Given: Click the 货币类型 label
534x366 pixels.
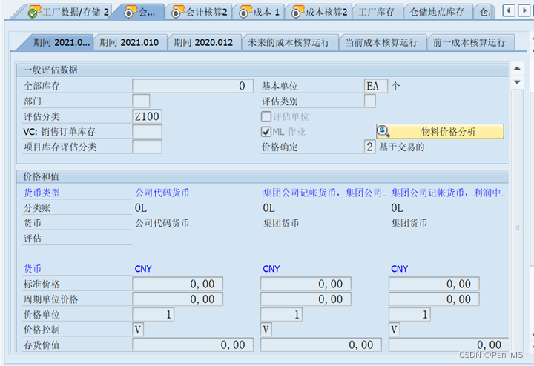Looking at the screenshot, I should click(42, 193).
